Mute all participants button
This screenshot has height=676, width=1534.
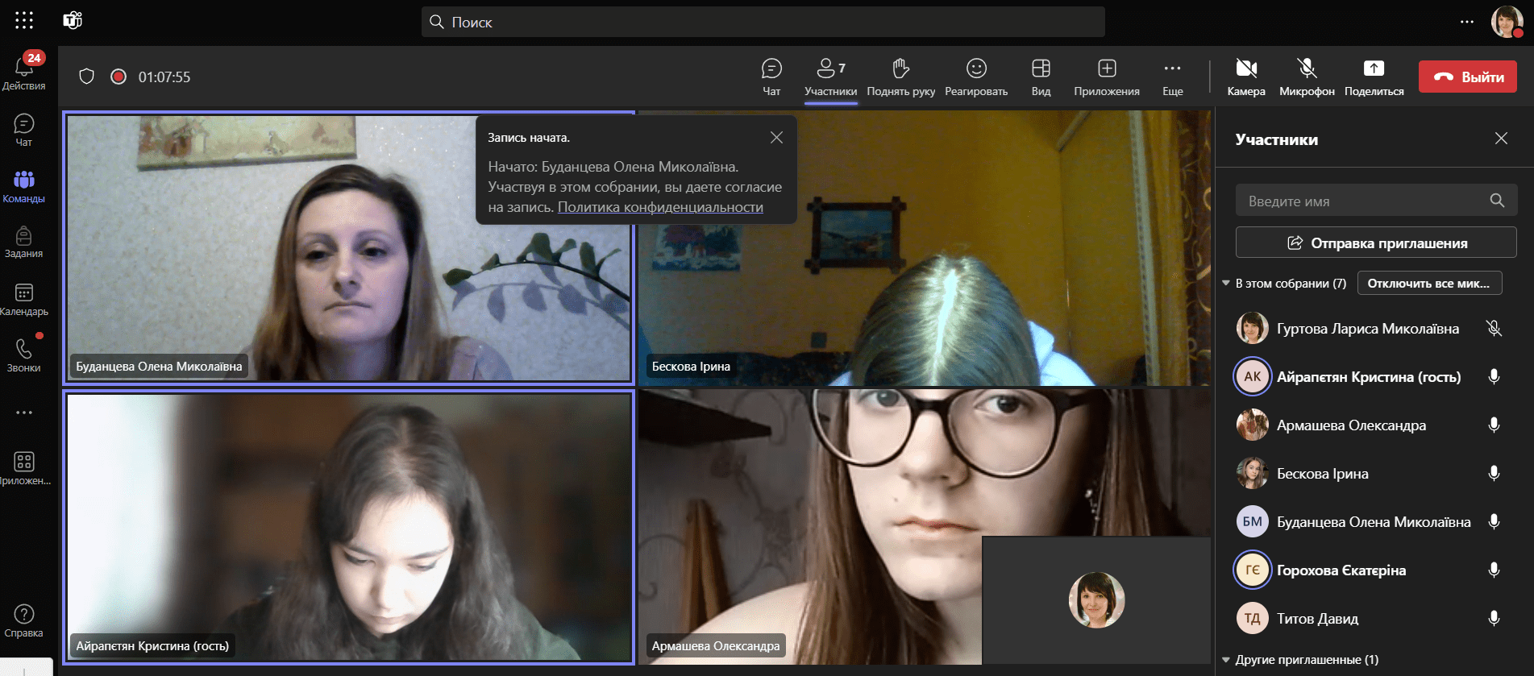tap(1429, 284)
